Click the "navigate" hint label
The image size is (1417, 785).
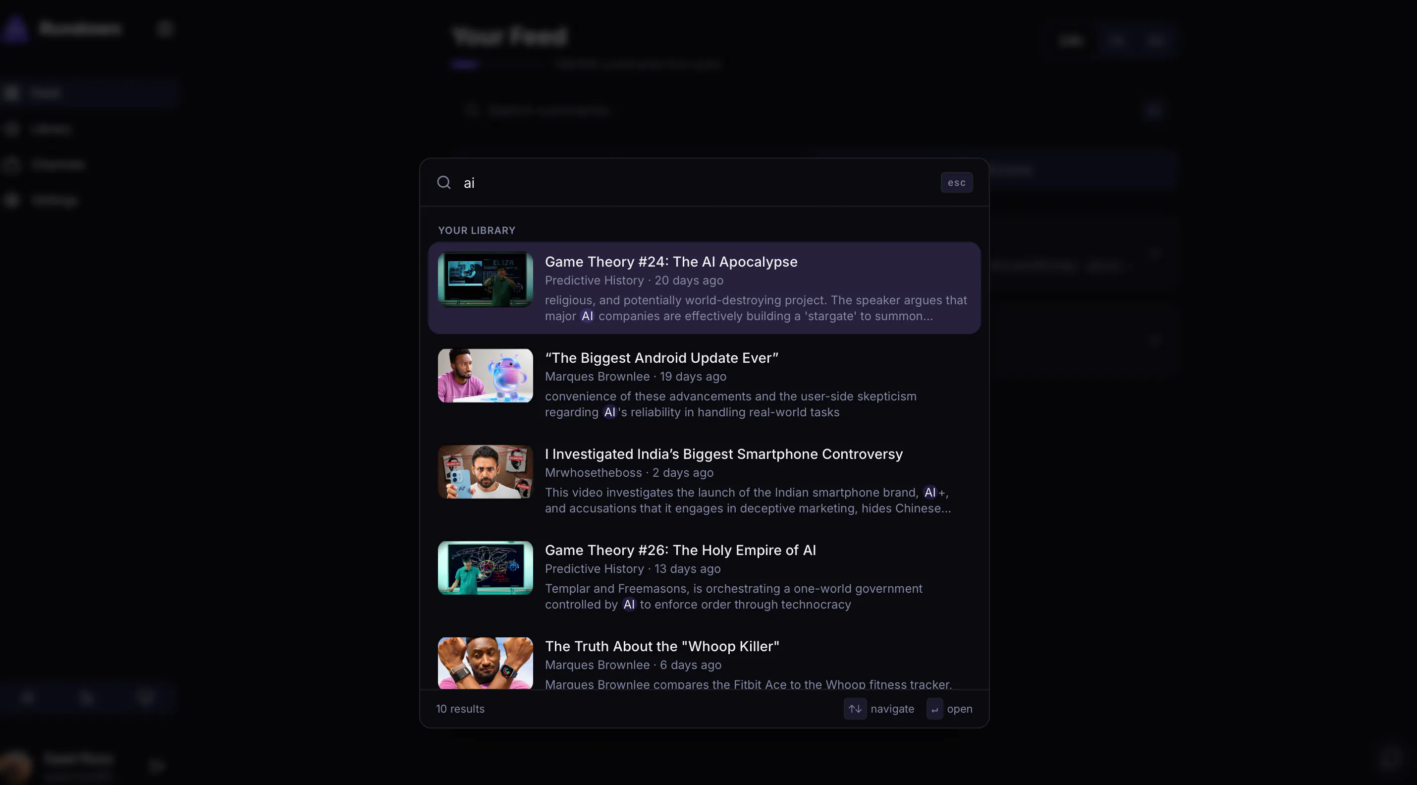[892, 709]
